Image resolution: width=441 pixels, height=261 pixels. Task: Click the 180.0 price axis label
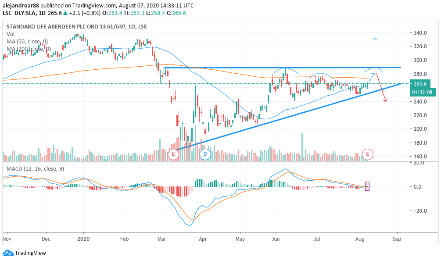click(420, 143)
